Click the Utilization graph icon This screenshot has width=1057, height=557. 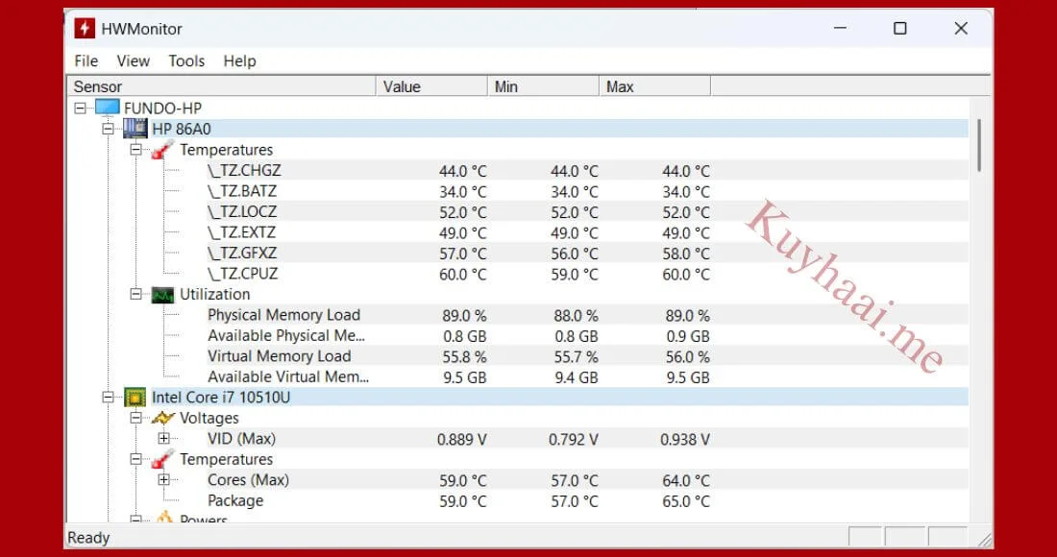(162, 294)
